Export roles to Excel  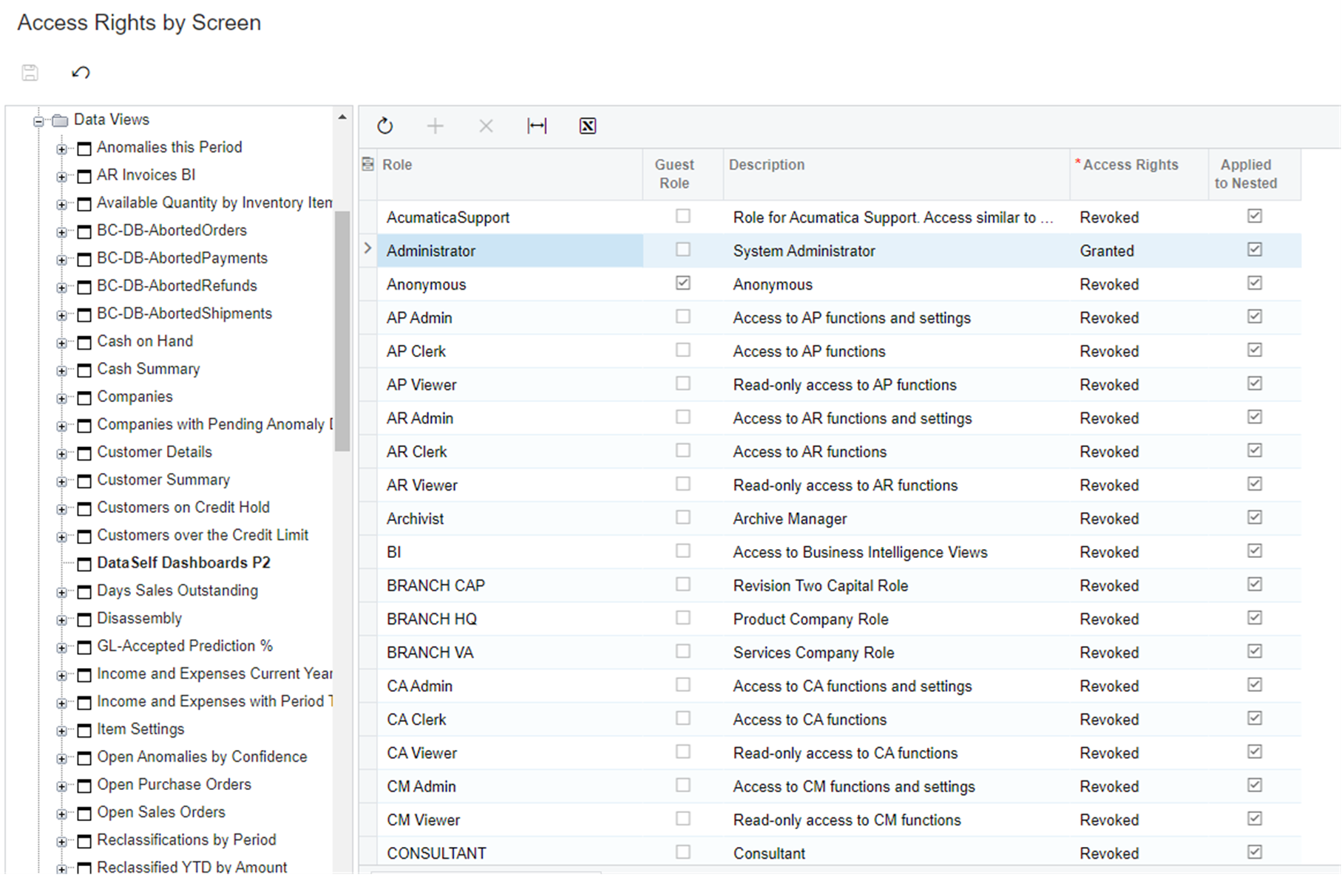tap(588, 126)
